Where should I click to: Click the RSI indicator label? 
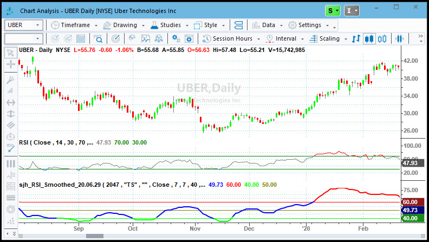56,142
